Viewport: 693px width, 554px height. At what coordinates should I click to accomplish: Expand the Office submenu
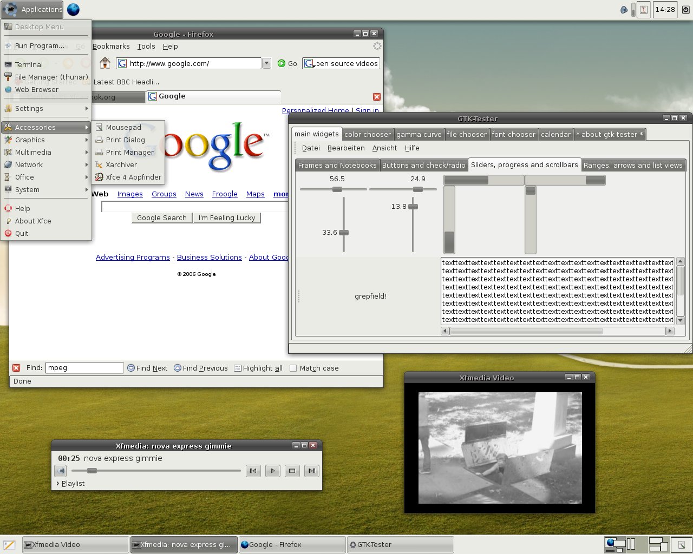[46, 177]
